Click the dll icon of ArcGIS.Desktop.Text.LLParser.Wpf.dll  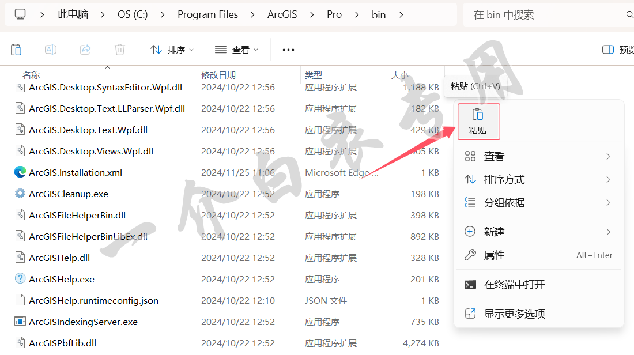(x=20, y=108)
